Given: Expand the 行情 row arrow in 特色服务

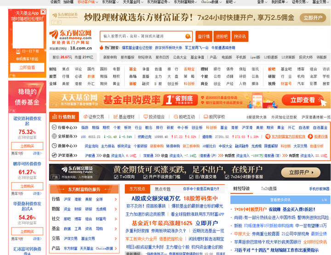Looking at the screenshot, I should pos(116,199).
